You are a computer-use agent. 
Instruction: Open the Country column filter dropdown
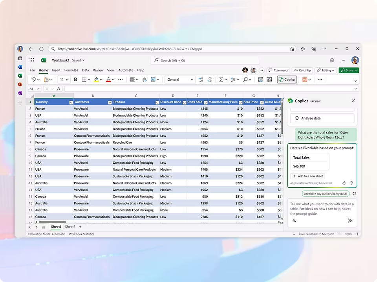point(71,103)
